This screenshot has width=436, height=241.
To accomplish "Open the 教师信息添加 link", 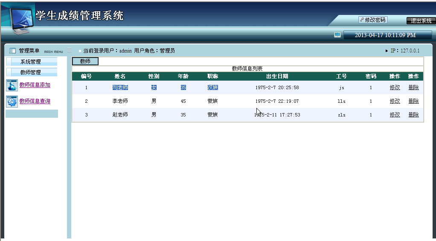I will pyautogui.click(x=35, y=85).
